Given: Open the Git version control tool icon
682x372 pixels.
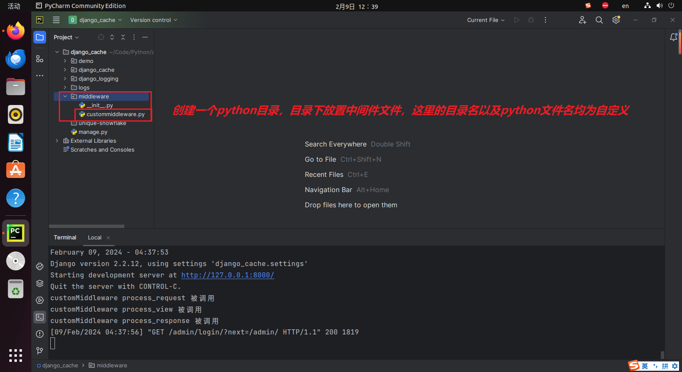Looking at the screenshot, I should (40, 351).
